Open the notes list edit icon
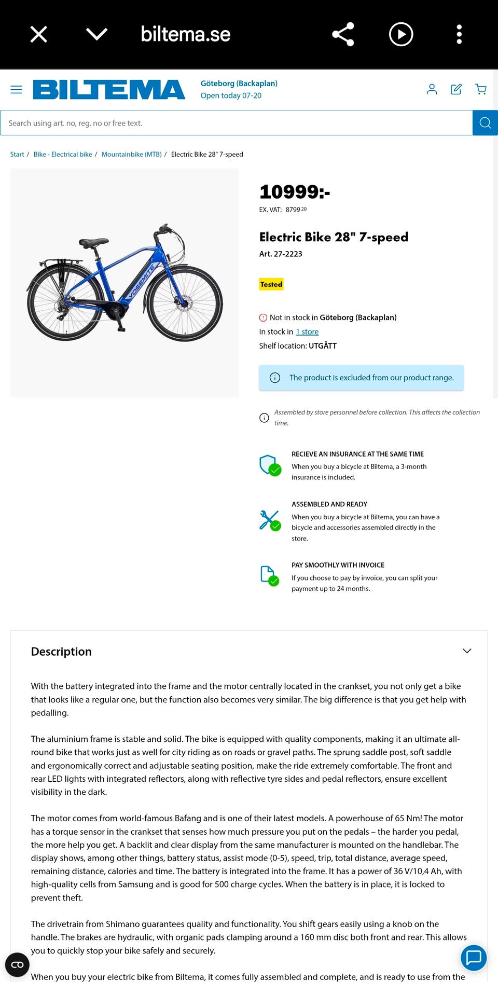Viewport: 498px width, 982px height. point(456,89)
